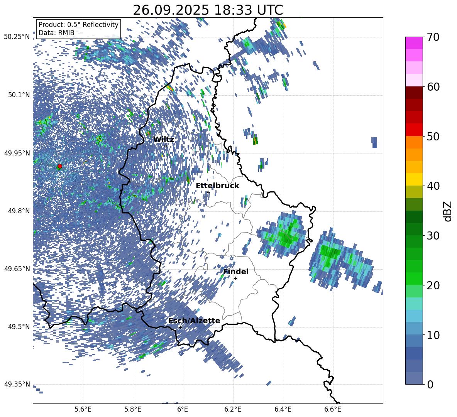457x417 pixels.
Task: Select the Wiltz station label
Action: click(164, 140)
